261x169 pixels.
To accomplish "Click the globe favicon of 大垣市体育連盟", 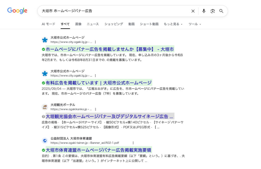I will pos(45,141).
